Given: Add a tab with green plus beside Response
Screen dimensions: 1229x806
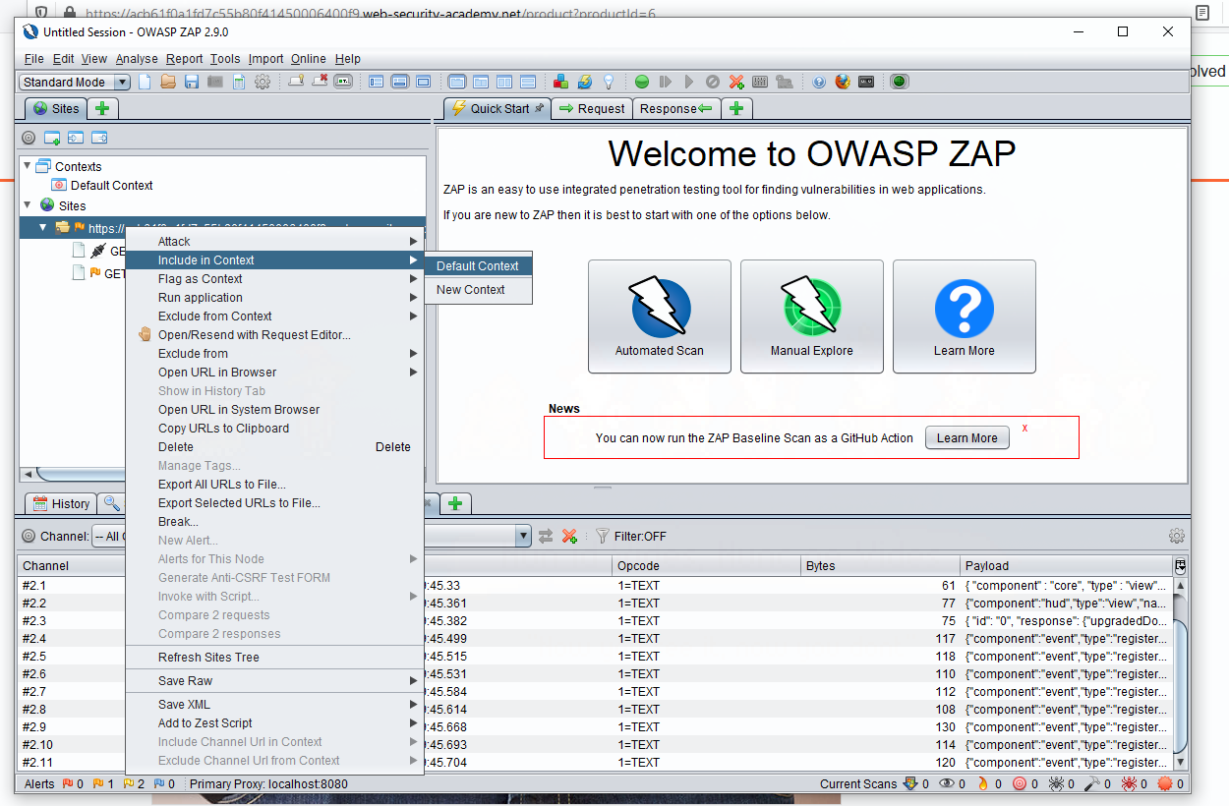Looking at the screenshot, I should click(736, 109).
